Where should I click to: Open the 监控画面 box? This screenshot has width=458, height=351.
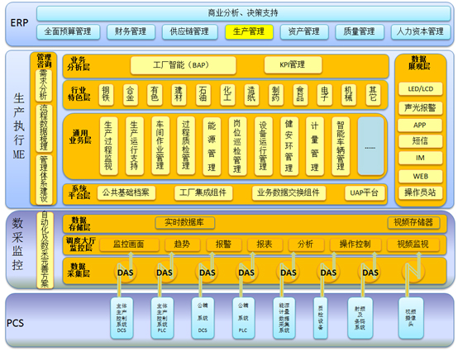[129, 244]
